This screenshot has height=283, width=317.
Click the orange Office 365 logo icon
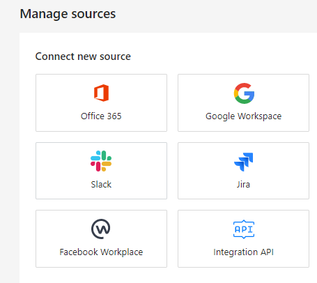101,93
